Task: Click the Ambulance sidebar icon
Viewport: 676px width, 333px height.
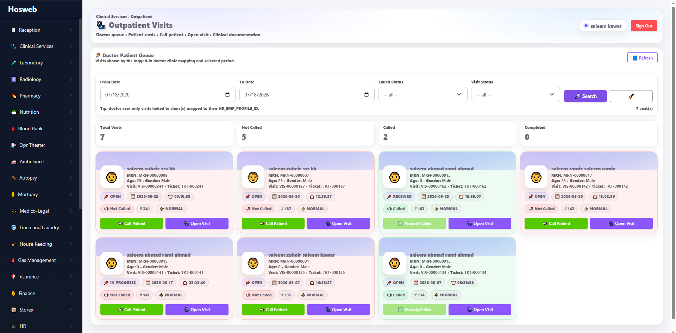Action: coord(14,162)
